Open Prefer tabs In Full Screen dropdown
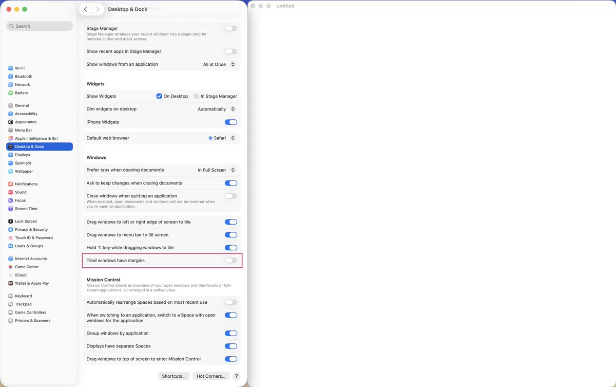The width and height of the screenshot is (616, 387). pos(217,170)
